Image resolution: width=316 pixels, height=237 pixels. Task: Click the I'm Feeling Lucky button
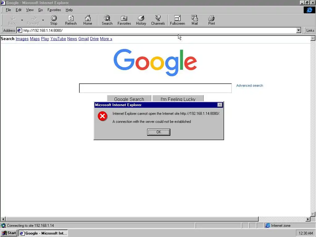(x=178, y=98)
